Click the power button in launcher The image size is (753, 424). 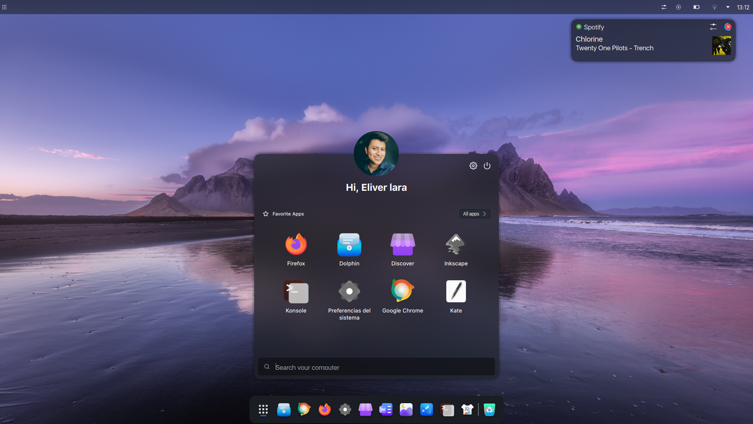(487, 166)
